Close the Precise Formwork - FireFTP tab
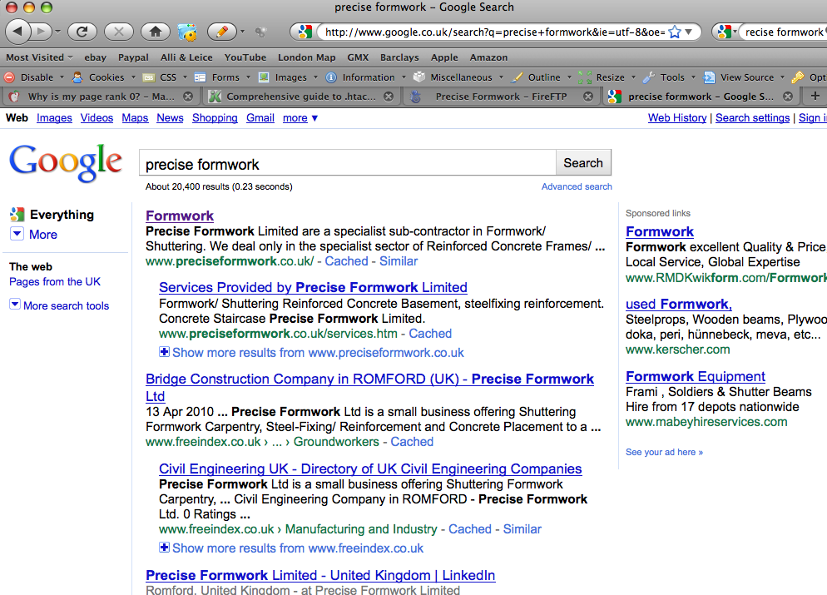This screenshot has height=595, width=827. [x=588, y=97]
